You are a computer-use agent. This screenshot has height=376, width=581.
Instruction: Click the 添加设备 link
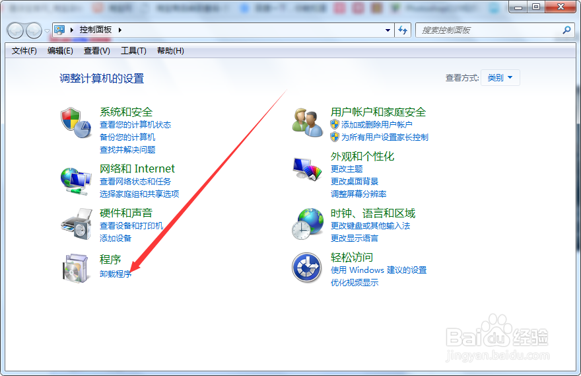116,239
